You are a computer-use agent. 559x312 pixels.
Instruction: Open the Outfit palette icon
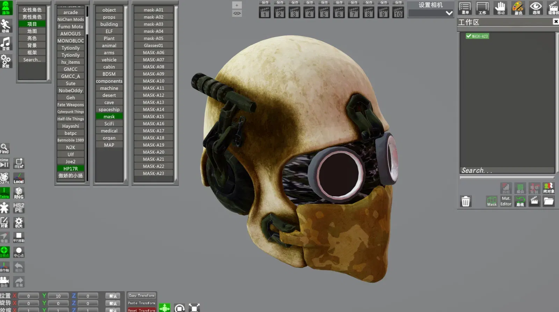pyautogui.click(x=4, y=178)
